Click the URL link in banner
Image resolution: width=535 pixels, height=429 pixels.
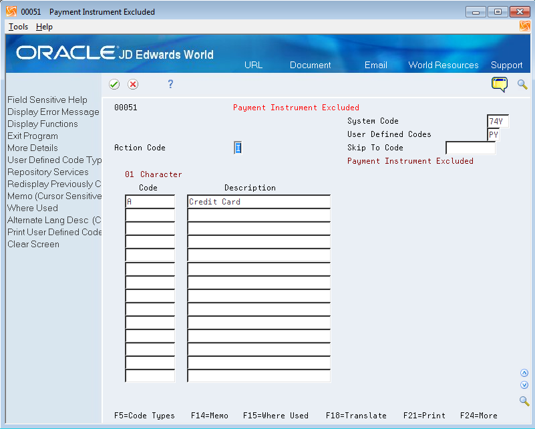point(254,65)
